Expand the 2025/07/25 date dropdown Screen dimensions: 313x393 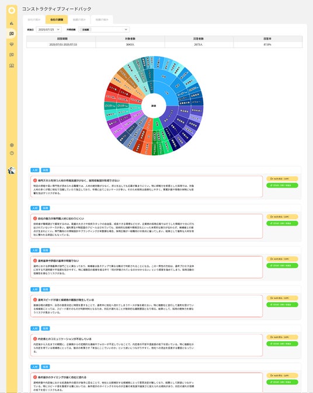[x=49, y=30]
